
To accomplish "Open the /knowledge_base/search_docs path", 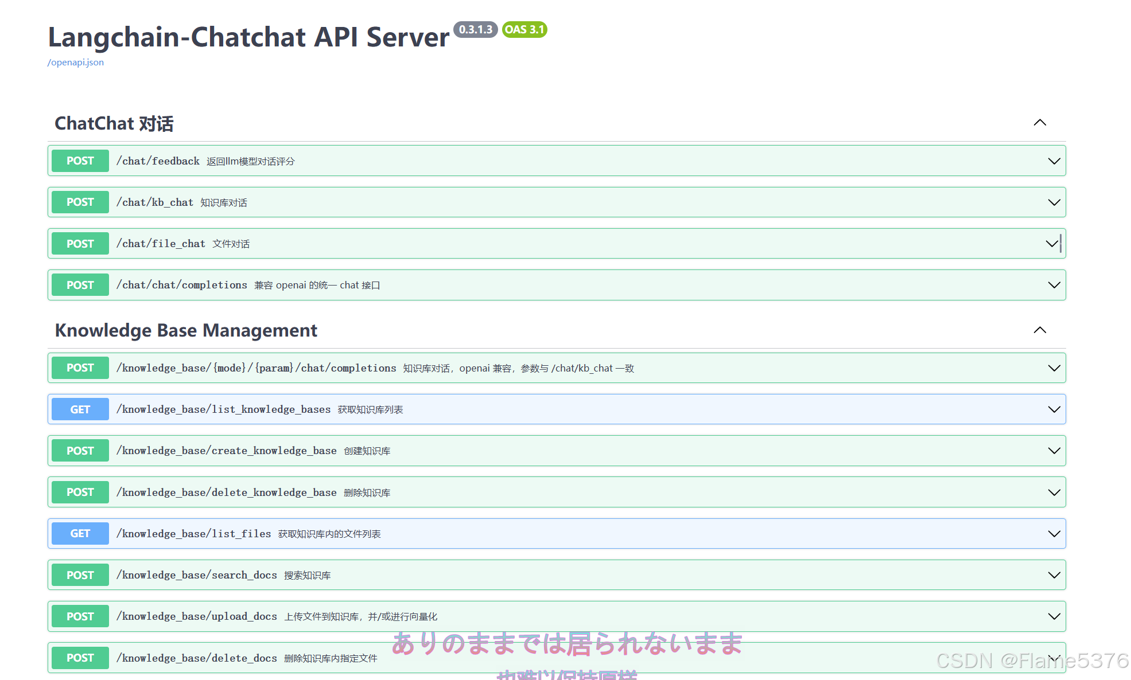I will pos(196,575).
